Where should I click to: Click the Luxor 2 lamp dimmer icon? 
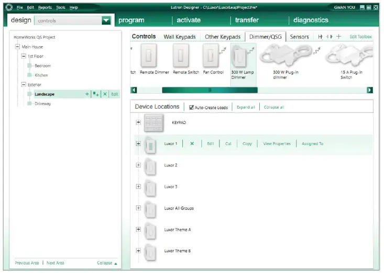150,167
